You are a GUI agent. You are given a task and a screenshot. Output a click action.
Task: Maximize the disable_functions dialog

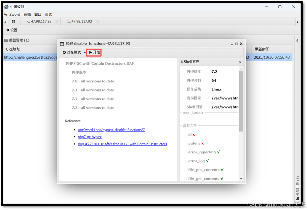[x=237, y=44]
